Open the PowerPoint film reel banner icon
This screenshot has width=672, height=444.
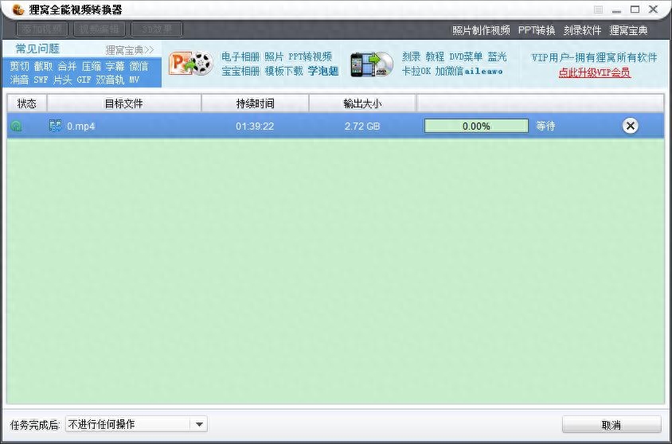click(191, 64)
